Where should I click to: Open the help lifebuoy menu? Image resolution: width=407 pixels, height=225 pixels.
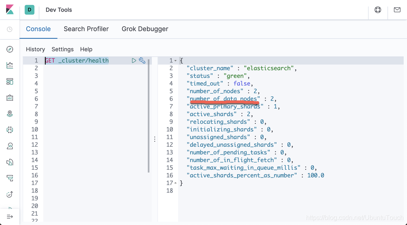pyautogui.click(x=378, y=10)
